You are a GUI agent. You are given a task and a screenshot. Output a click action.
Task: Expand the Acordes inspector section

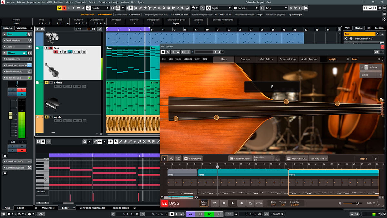(x=17, y=47)
